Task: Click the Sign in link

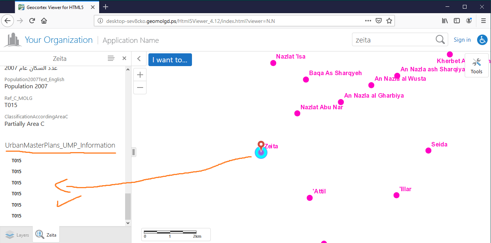Action: (462, 39)
